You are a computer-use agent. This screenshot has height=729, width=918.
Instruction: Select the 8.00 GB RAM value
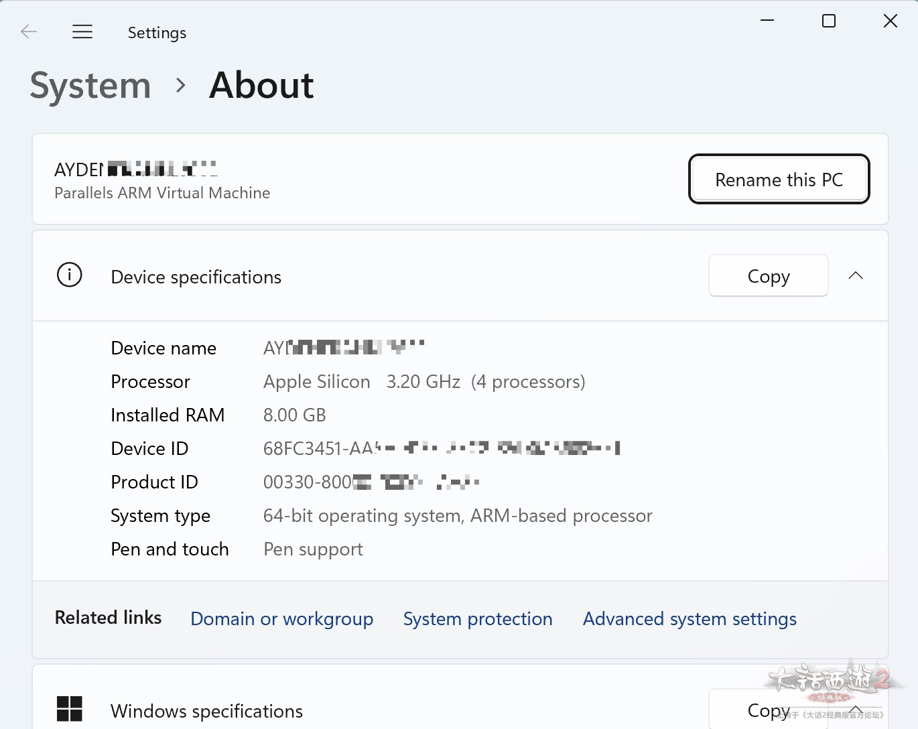pyautogui.click(x=295, y=415)
